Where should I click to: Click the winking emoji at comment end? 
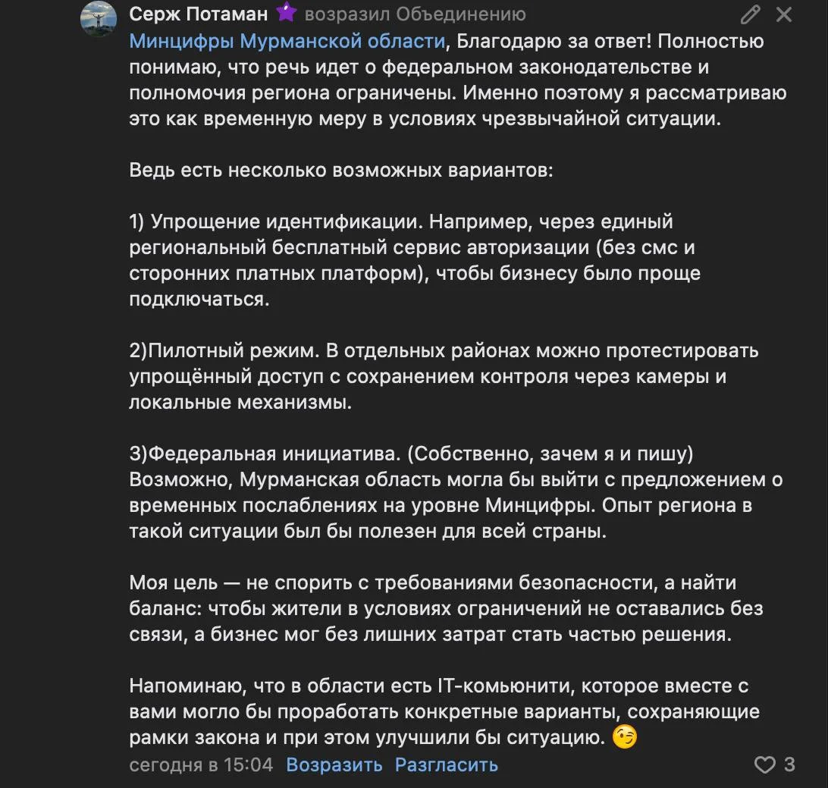click(624, 737)
